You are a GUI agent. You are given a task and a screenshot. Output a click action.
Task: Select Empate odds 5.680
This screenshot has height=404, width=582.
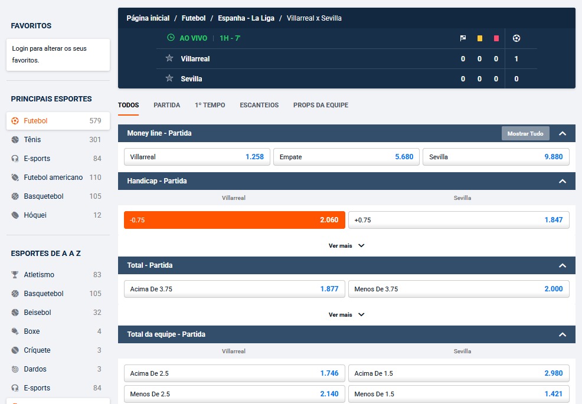pos(346,157)
